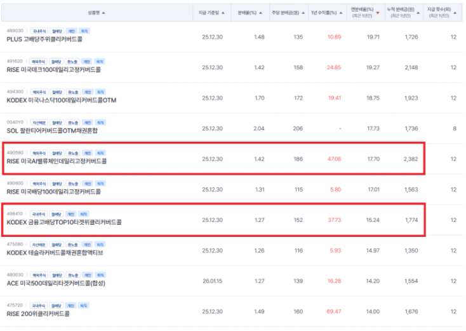This screenshot has height=331, width=466.
Task: Click 월배당 tag on PLUS 고배당주 row
Action: [x=57, y=31]
